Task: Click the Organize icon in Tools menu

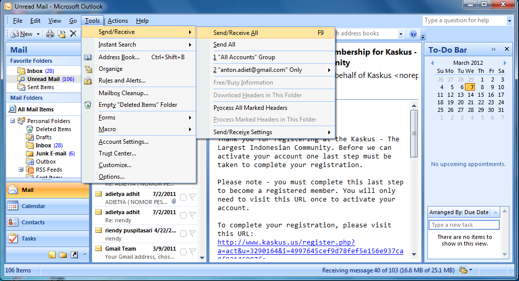Action: [x=88, y=69]
